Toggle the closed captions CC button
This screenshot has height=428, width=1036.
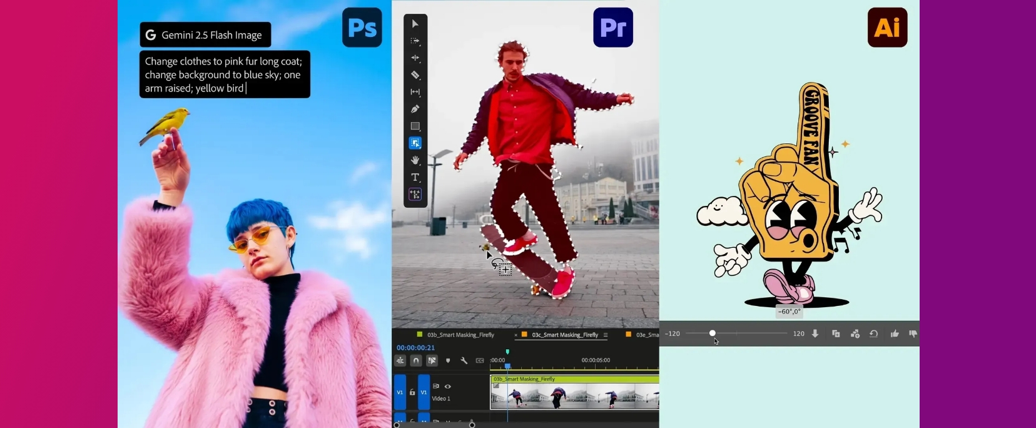480,360
